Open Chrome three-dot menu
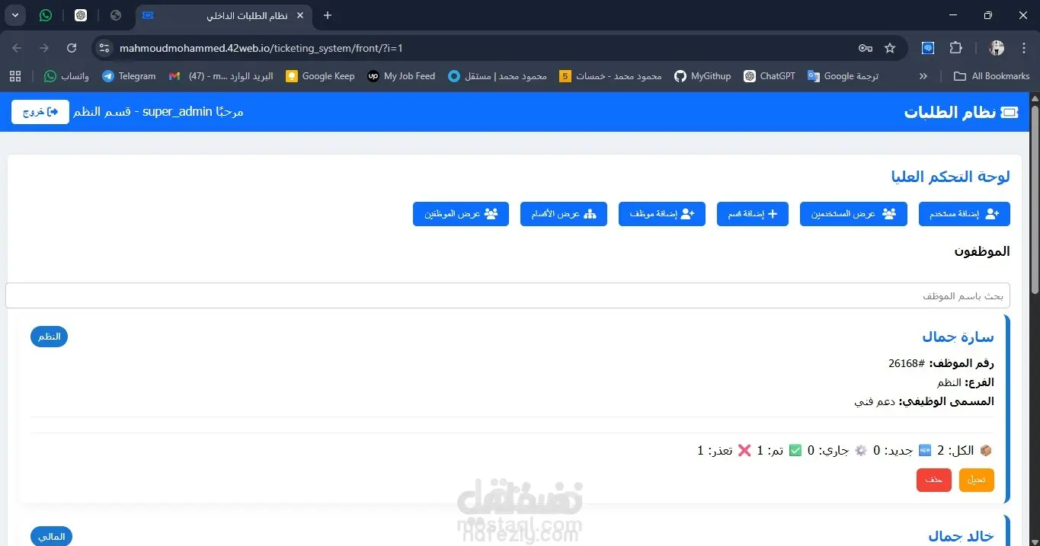 pos(1024,48)
